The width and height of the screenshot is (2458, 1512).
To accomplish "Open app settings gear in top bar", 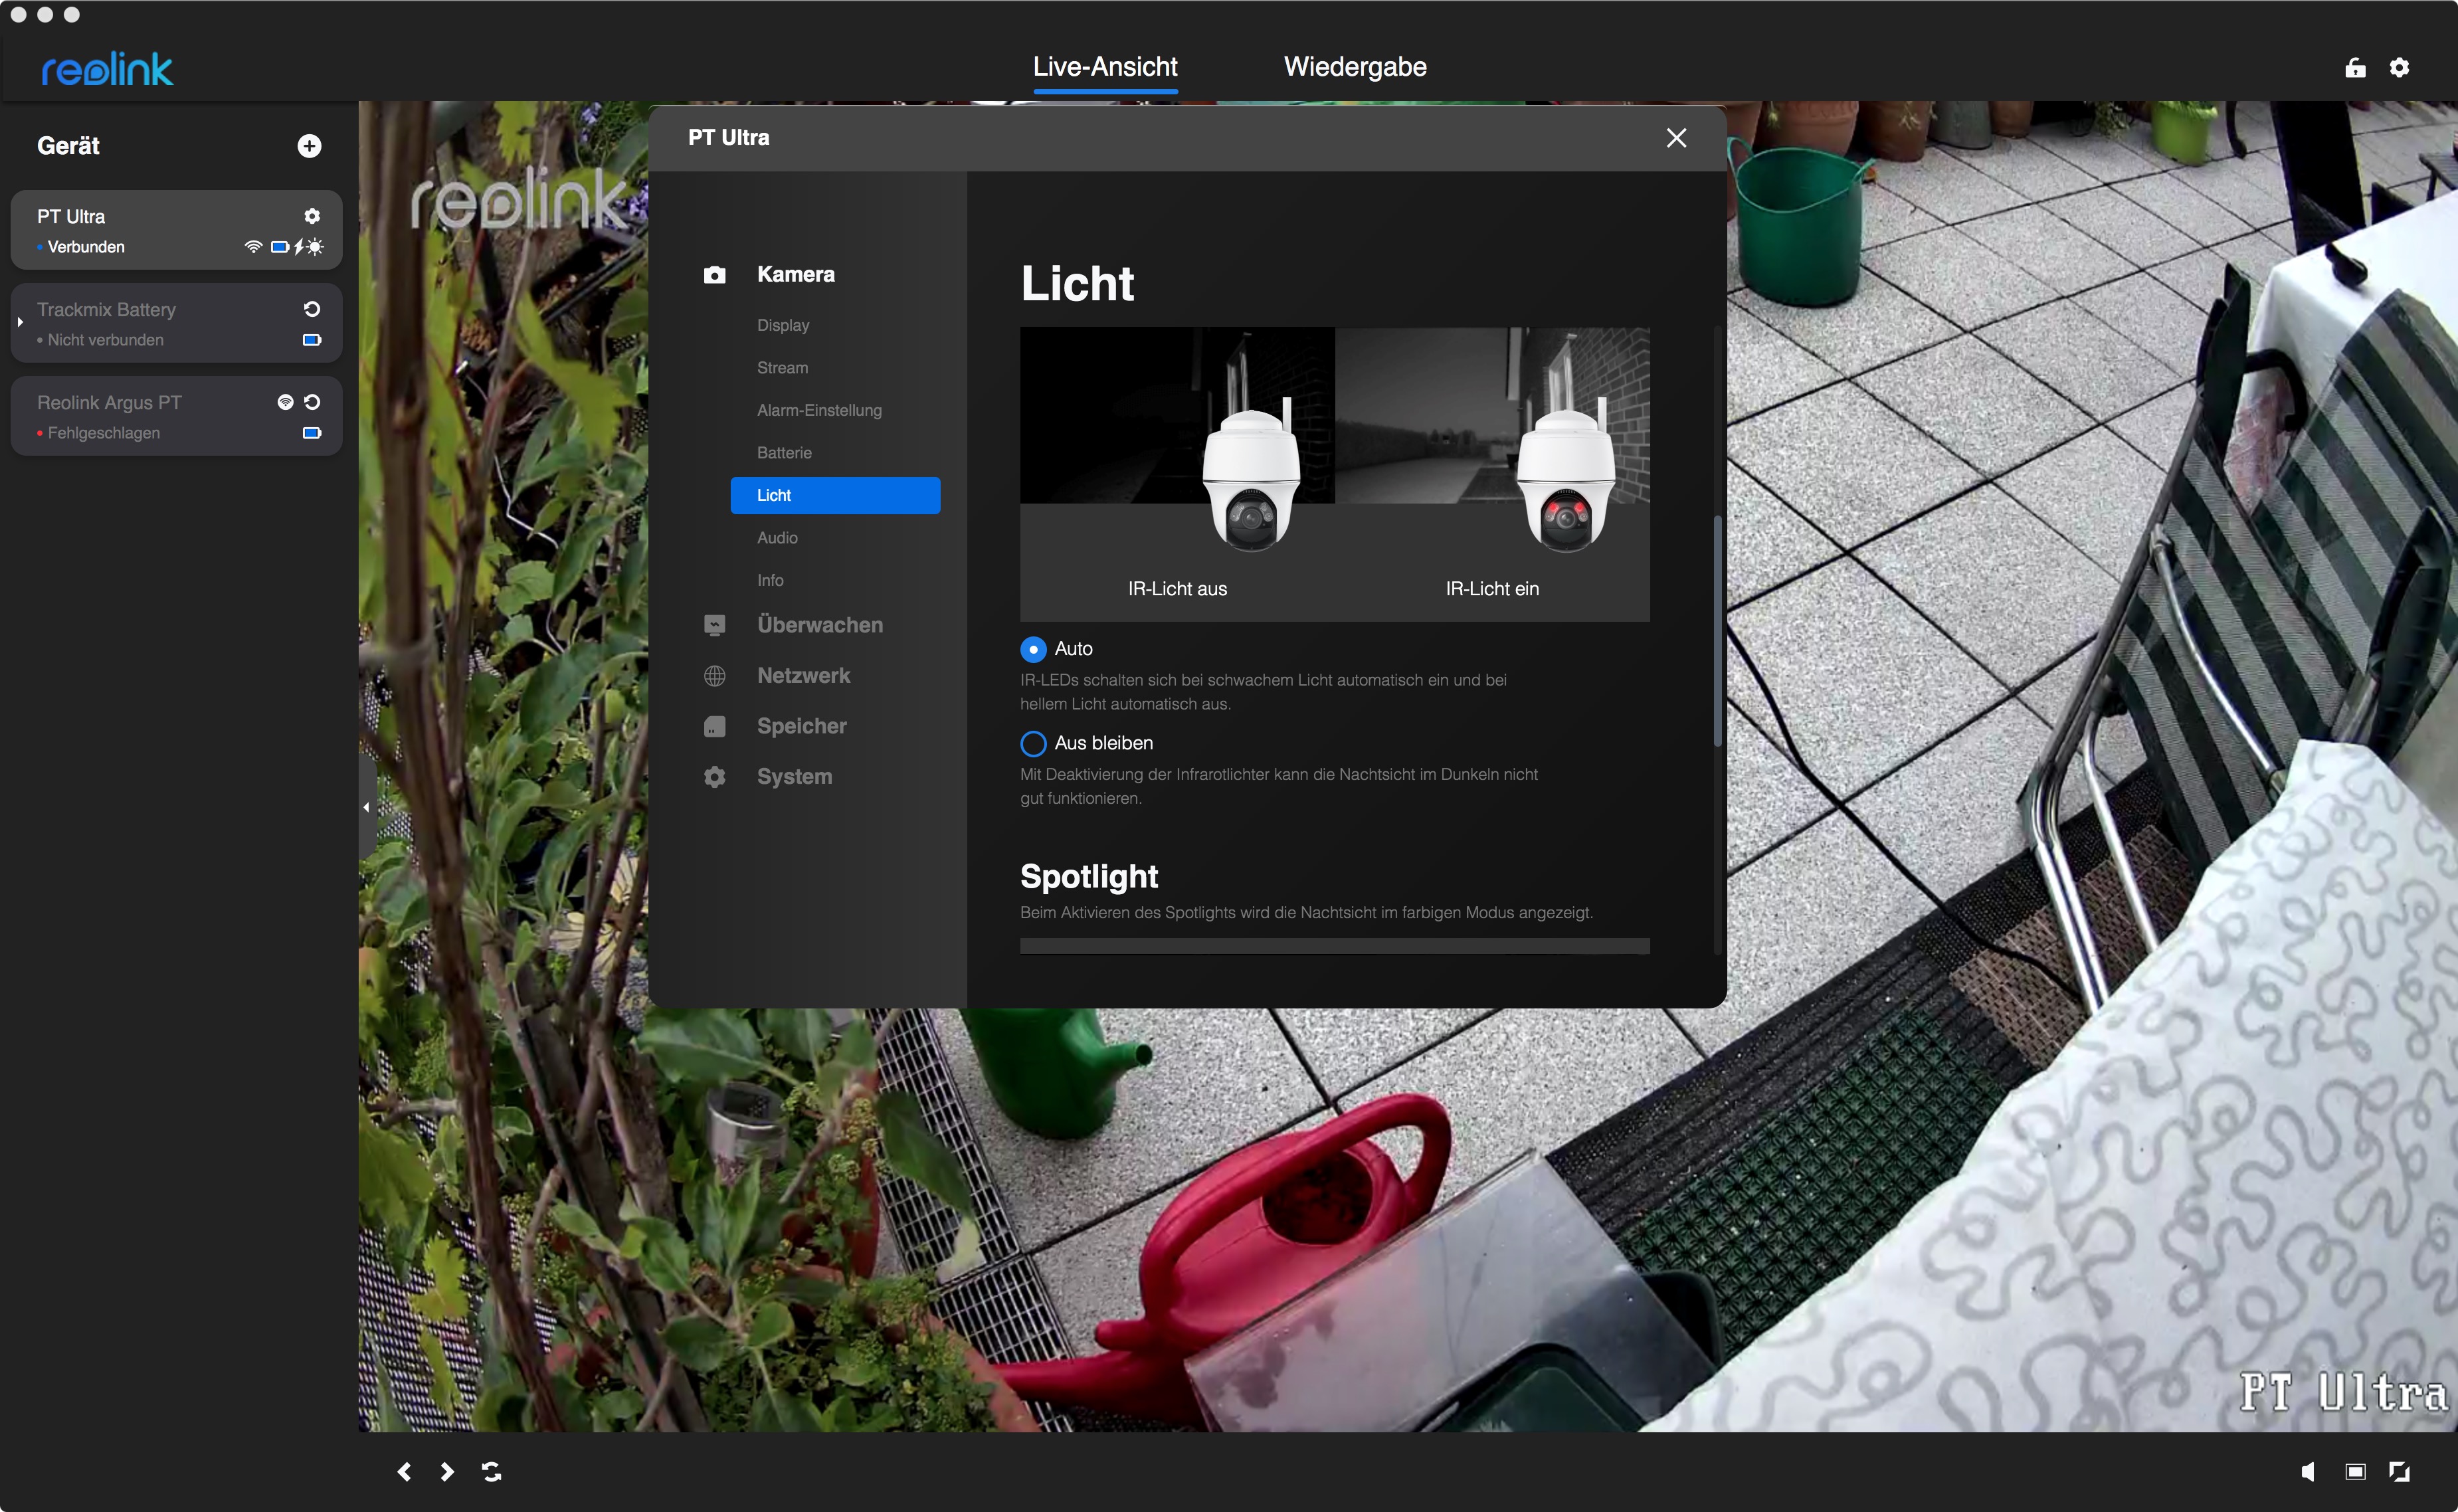I will coord(2399,67).
